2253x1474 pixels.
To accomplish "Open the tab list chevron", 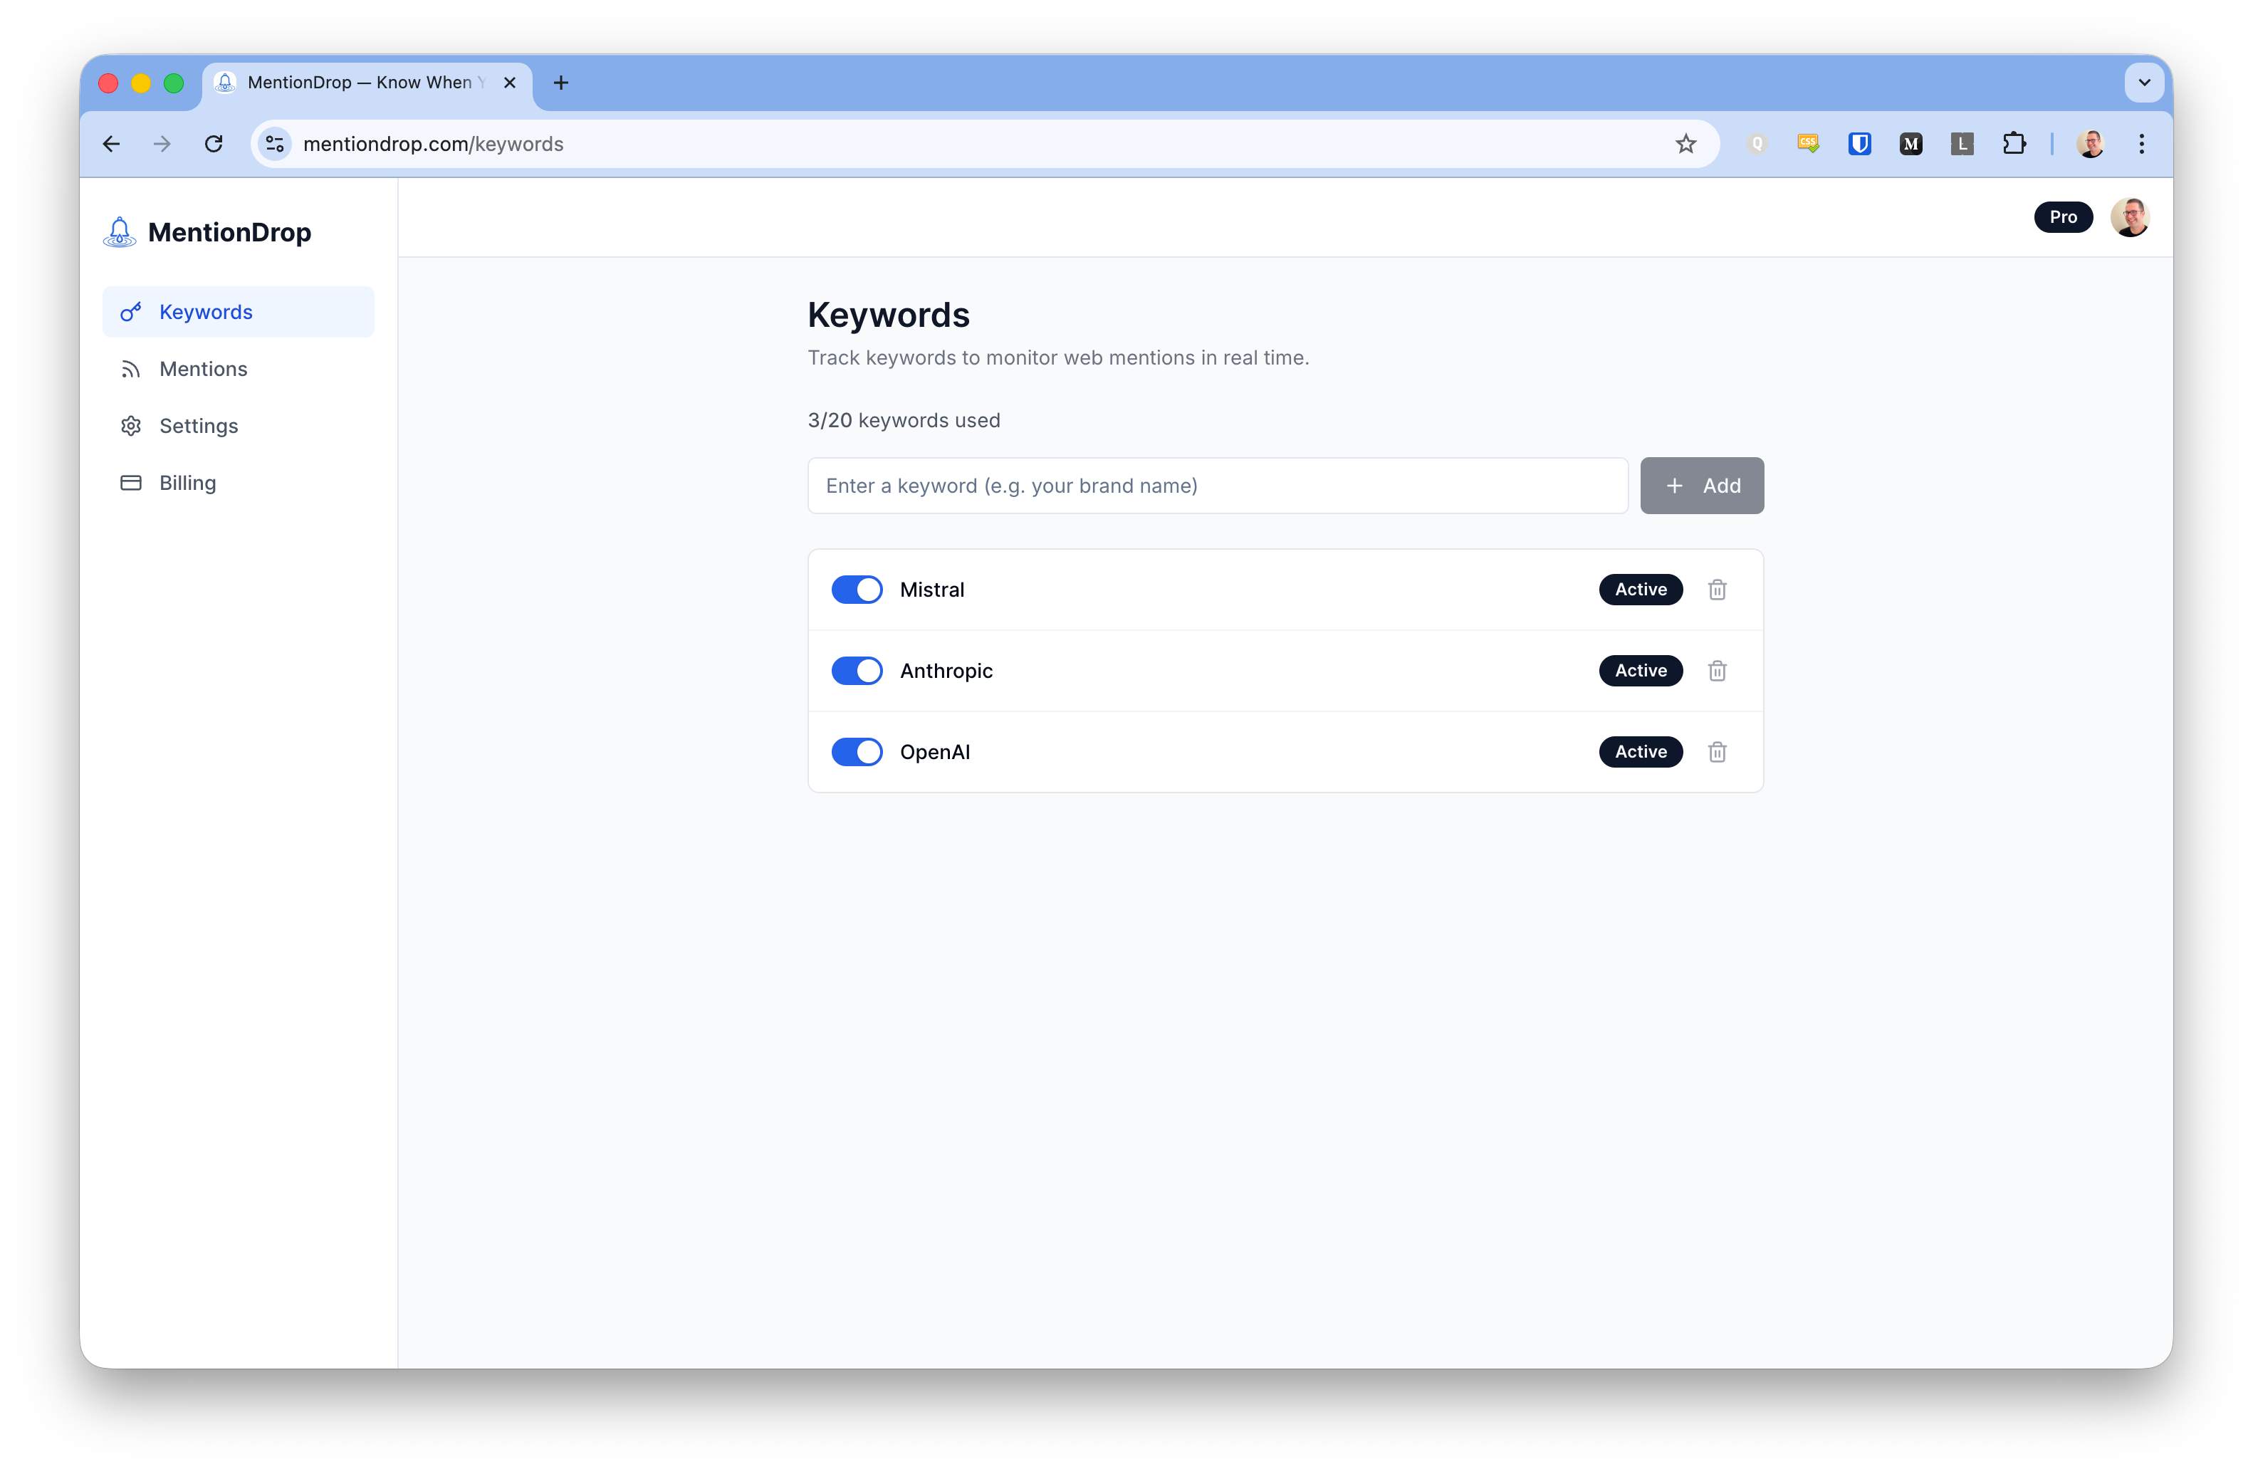I will pos(2144,83).
